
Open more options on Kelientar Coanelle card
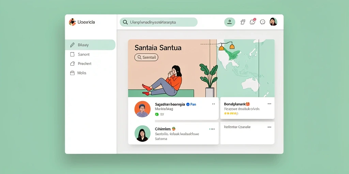pyautogui.click(x=269, y=127)
